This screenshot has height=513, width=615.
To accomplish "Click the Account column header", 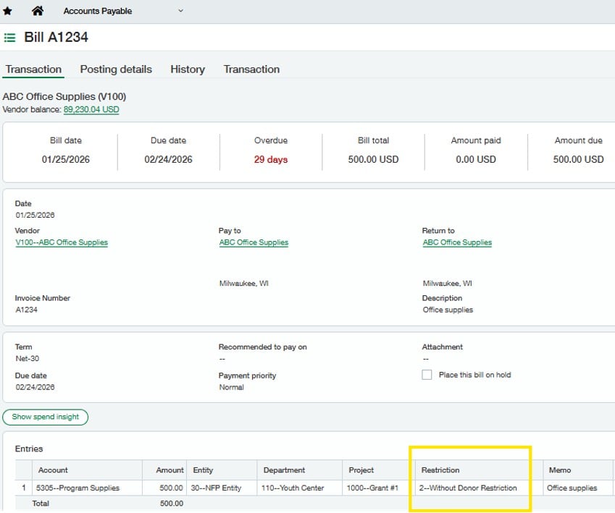I will 87,470.
